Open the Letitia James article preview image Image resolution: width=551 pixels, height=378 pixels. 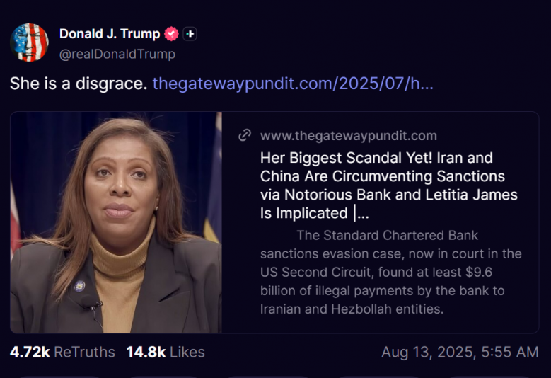[116, 222]
